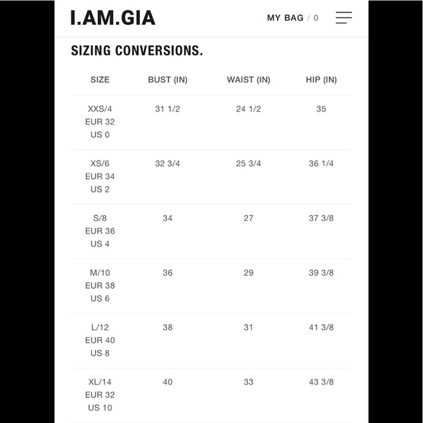The width and height of the screenshot is (423, 423).
Task: Click the I.AM.GIA logo
Action: [x=113, y=18]
